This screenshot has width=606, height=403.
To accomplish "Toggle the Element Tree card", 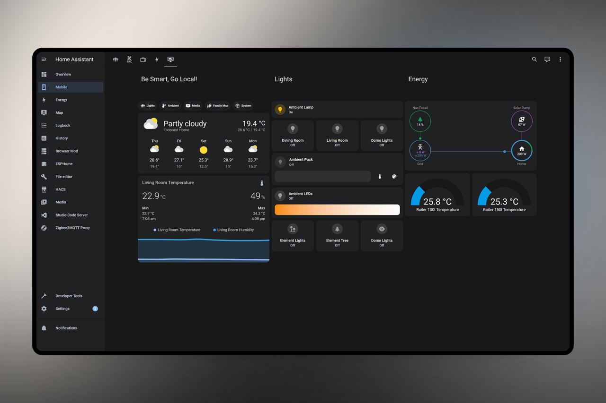I will tap(337, 236).
